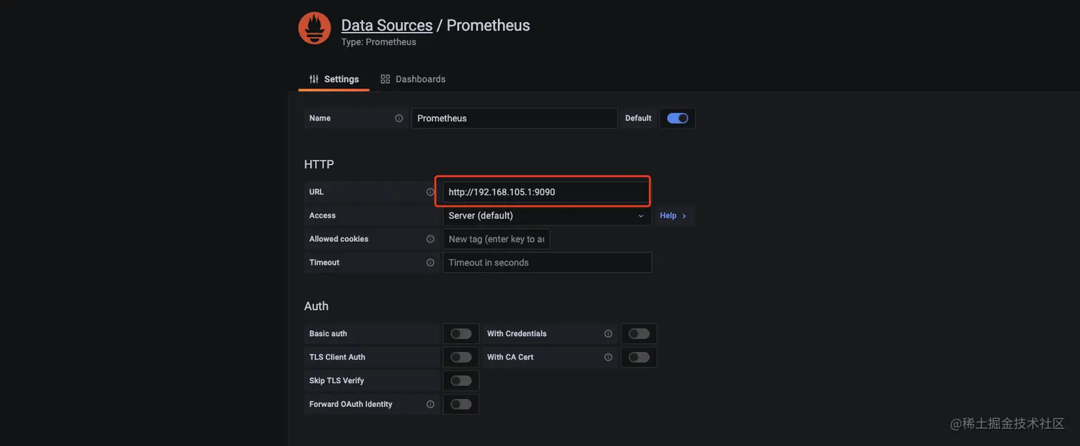Turn on Skip TLS Verify toggle

pos(461,381)
